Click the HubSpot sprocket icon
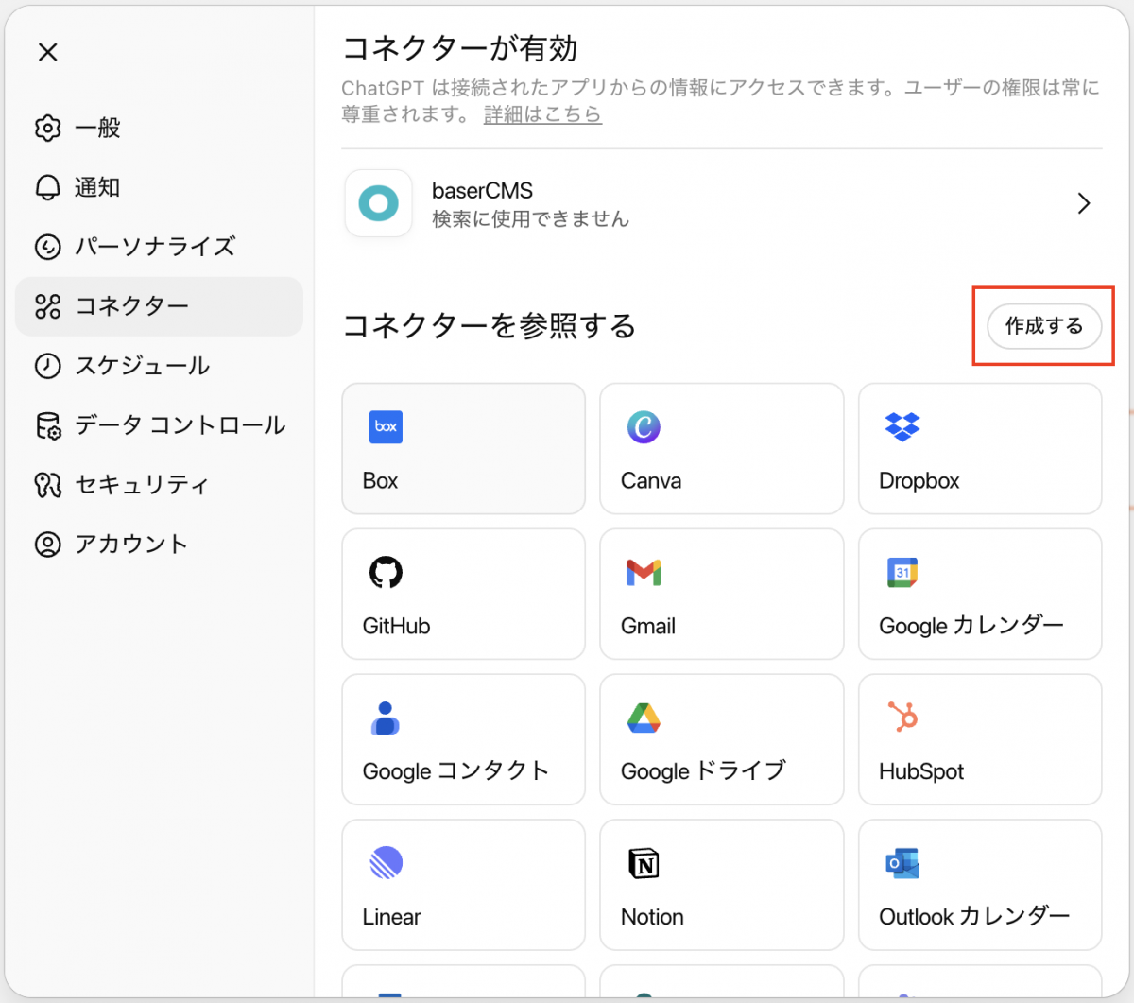Screen dimensions: 1134x1003 click(902, 718)
